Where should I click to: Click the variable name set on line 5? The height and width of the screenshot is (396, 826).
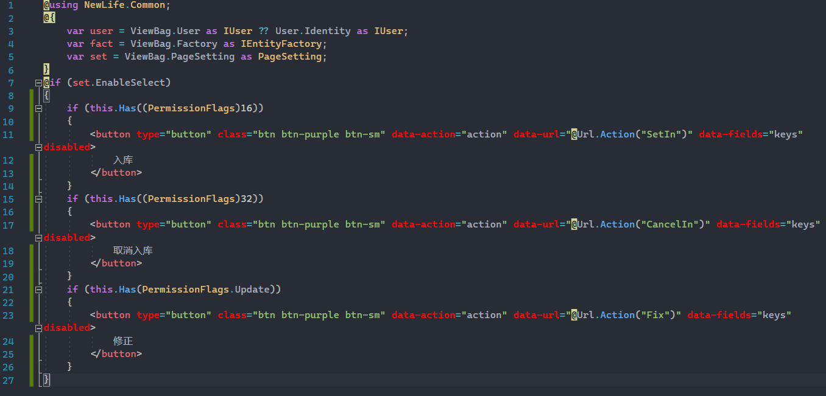[x=98, y=57]
